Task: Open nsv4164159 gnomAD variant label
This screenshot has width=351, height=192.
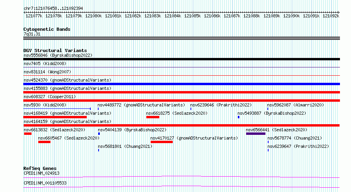Action: 67,121
